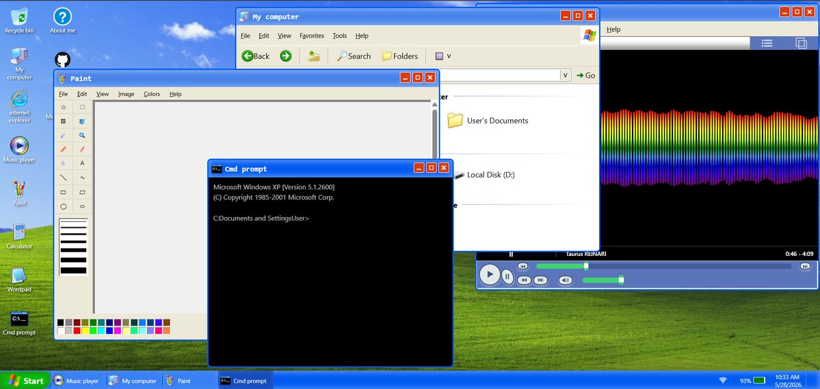820x389 pixels.
Task: Pick the Fill bucket tool in Paint
Action: (x=82, y=121)
